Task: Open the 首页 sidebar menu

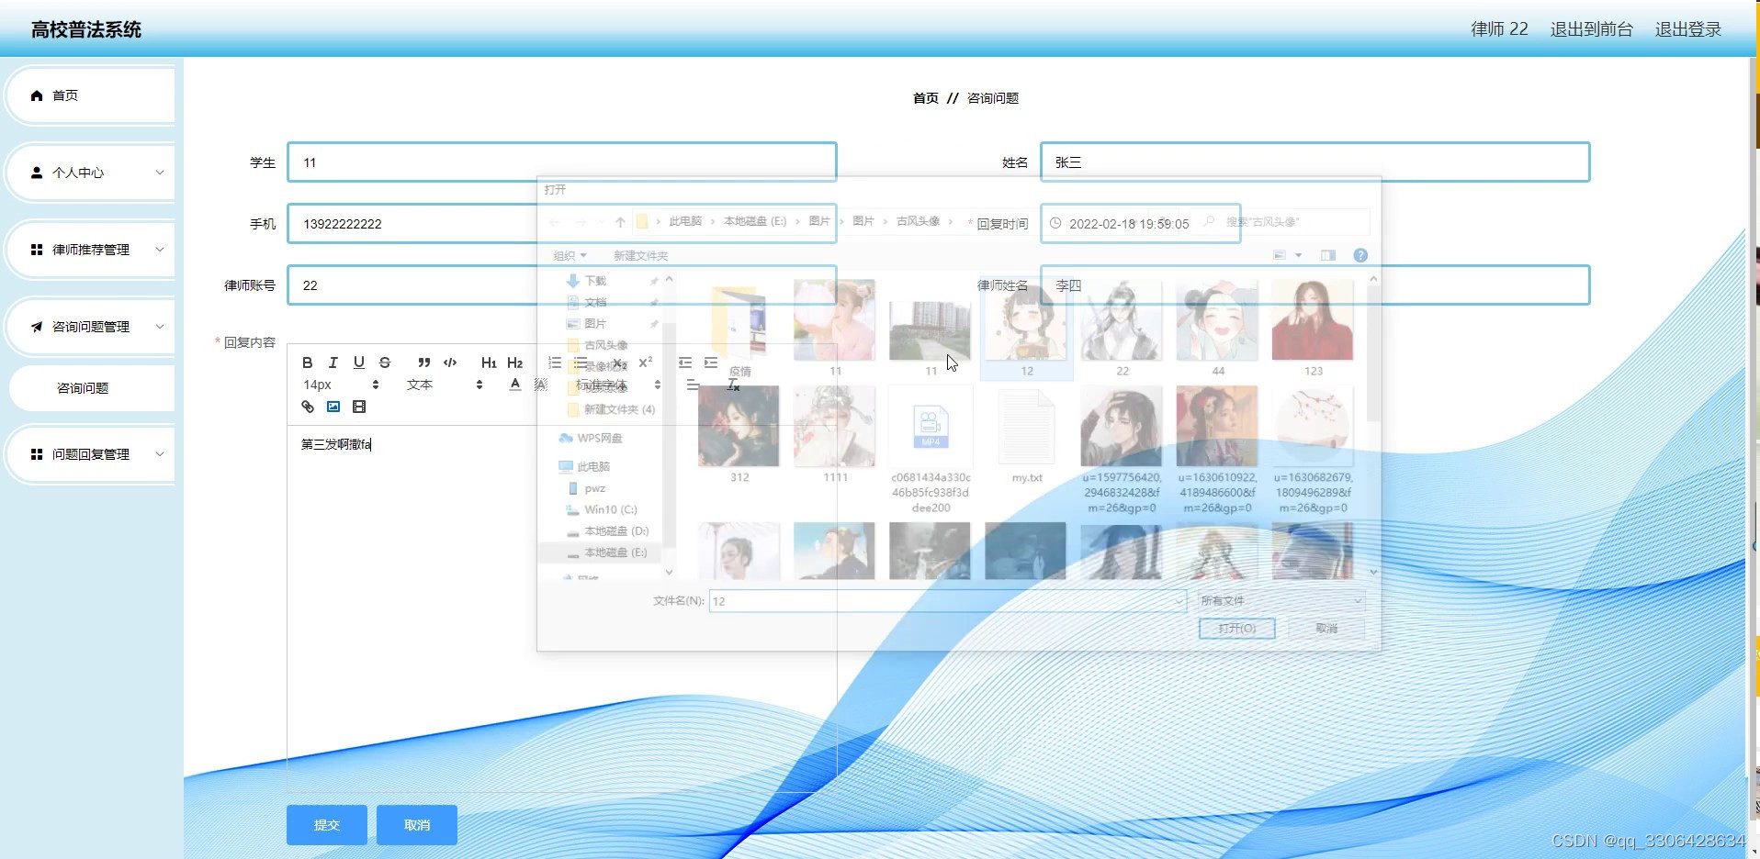Action: click(x=90, y=95)
